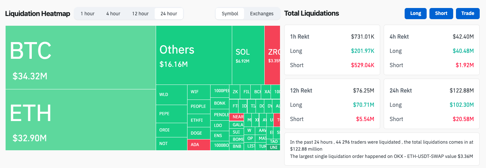Open the ETH heatmap tile
The height and width of the screenshot is (168, 486).
tap(80, 120)
